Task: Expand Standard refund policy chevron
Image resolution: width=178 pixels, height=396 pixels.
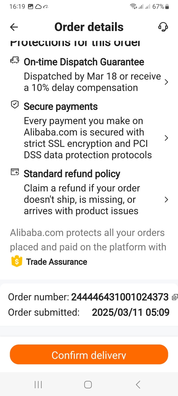Action: tap(166, 200)
